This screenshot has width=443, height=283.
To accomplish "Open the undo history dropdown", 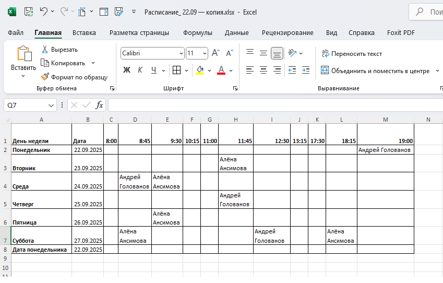I will 52,11.
